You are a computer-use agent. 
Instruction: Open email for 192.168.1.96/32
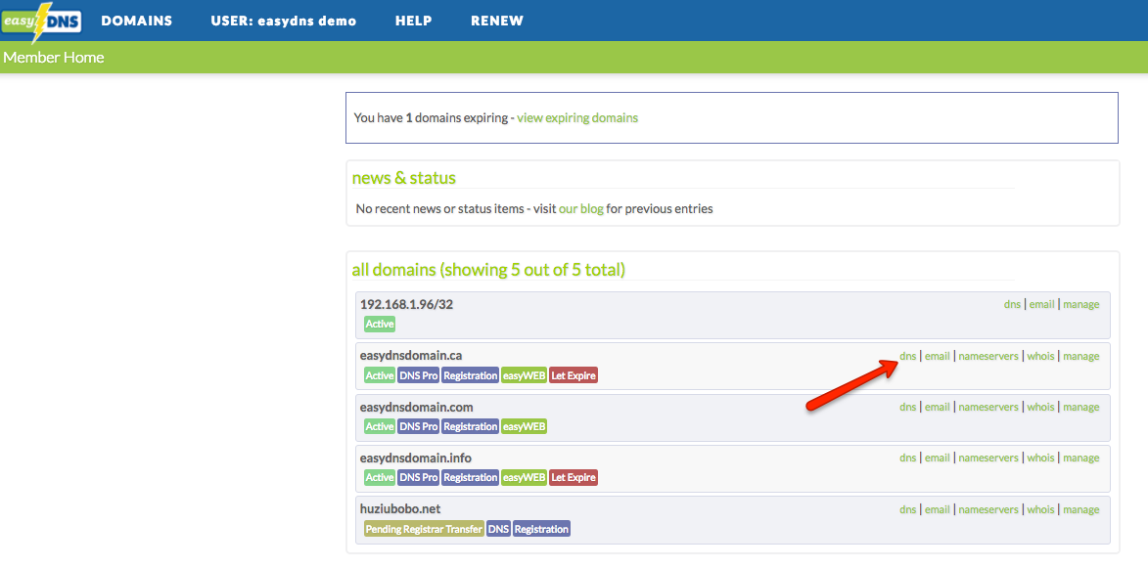(1042, 305)
